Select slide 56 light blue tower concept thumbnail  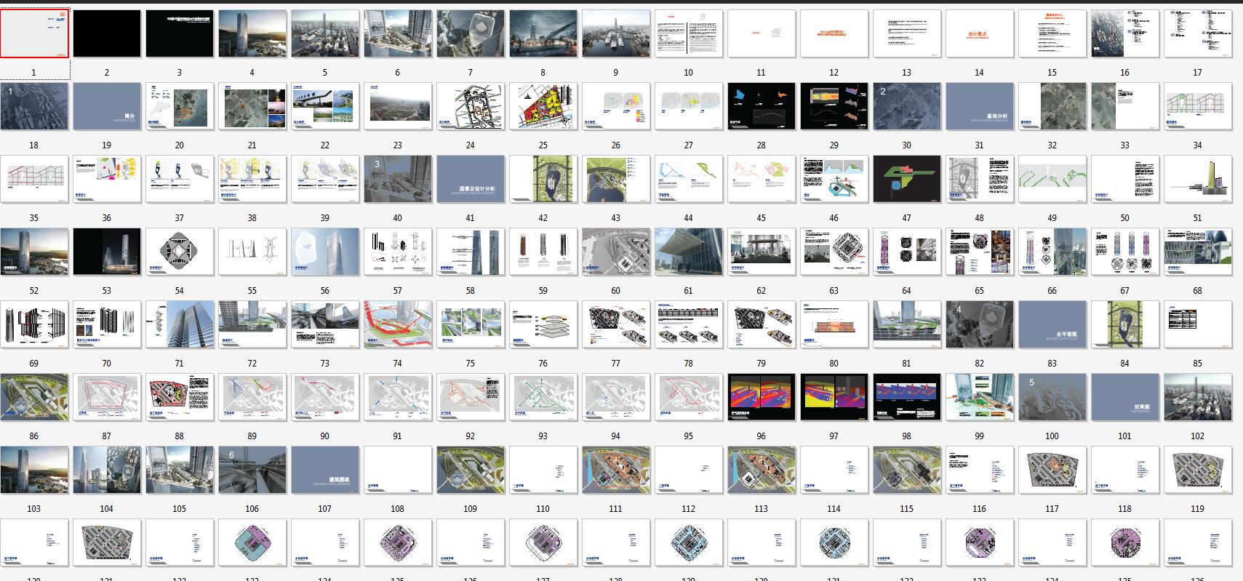325,252
